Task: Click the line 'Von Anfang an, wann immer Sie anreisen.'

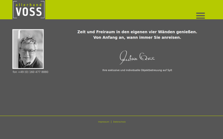Action: coord(137,37)
